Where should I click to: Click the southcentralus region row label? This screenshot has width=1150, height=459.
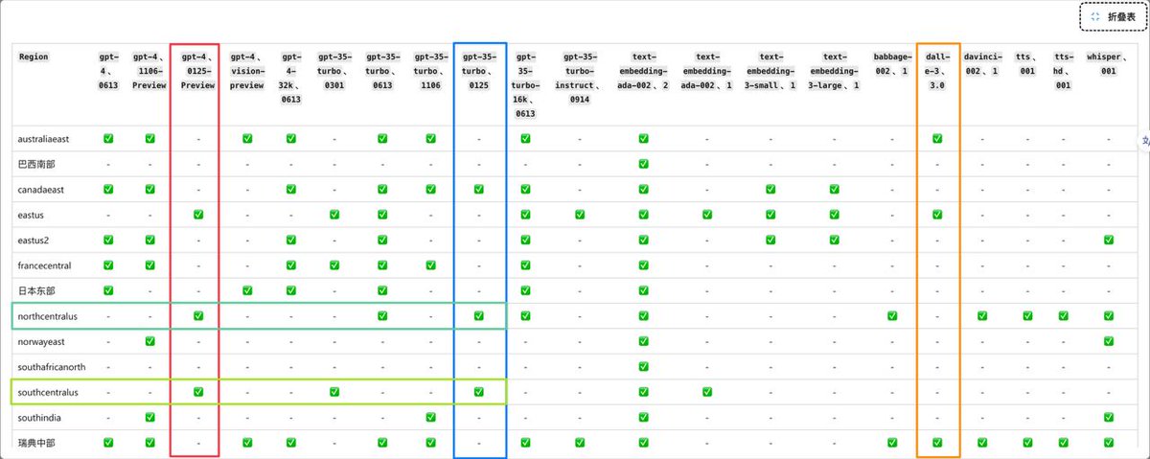pos(48,392)
